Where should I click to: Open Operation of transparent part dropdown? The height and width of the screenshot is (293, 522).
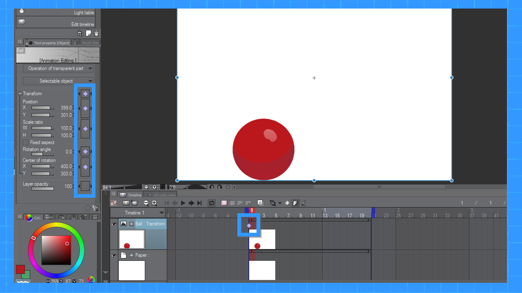58,68
